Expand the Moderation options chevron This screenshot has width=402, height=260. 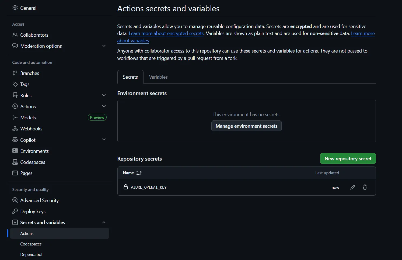click(x=104, y=46)
